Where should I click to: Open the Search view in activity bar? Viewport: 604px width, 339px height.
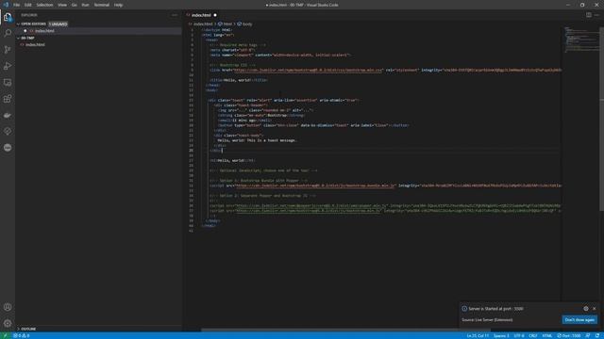point(8,33)
